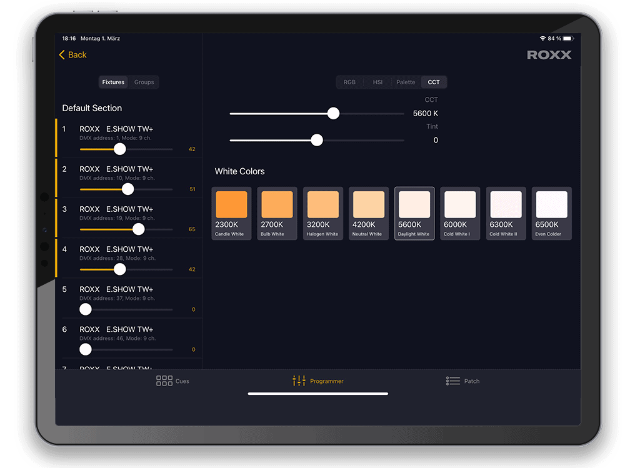The image size is (630, 468).
Task: Select the Programmer faders icon
Action: 299,381
